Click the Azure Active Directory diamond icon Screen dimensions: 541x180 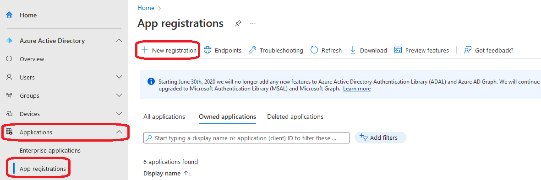pyautogui.click(x=9, y=41)
